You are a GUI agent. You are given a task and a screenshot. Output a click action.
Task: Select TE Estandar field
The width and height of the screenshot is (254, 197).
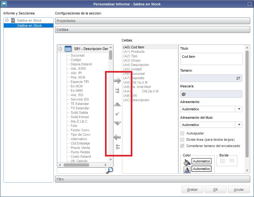80,104
